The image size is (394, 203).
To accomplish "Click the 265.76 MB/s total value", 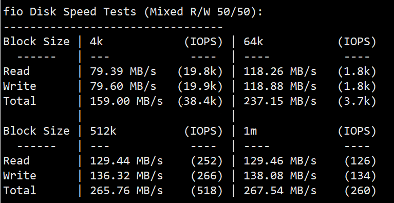I will coord(126,191).
